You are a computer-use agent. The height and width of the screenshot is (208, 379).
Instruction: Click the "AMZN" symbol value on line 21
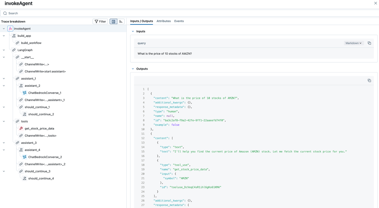pyautogui.click(x=184, y=178)
